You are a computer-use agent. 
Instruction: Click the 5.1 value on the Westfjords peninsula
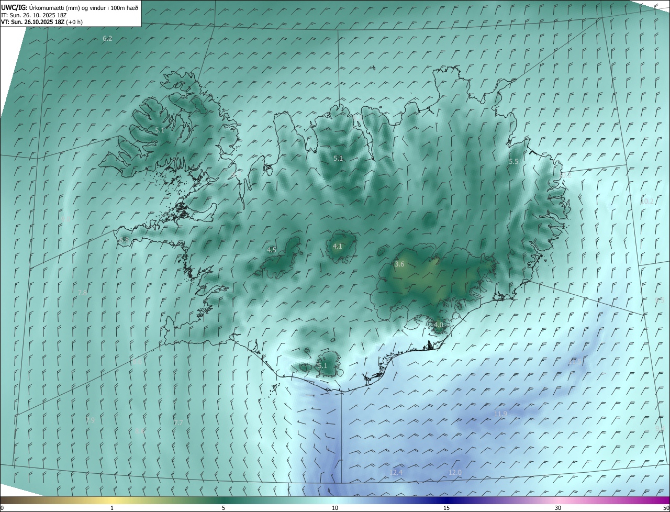160,130
